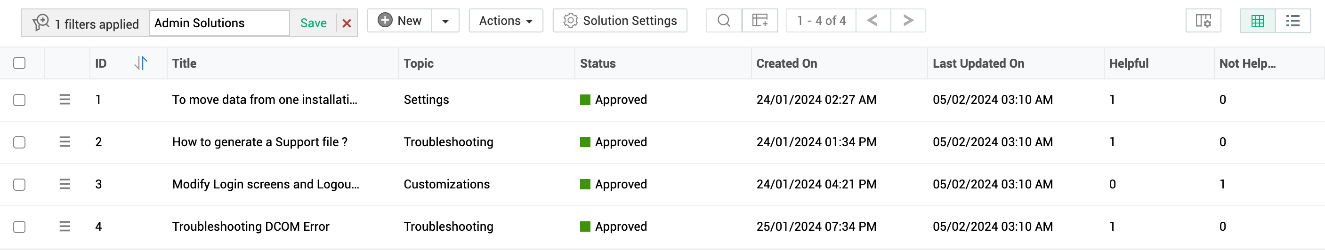Click the Admin Solutions filter name field
Screen dimensions: 1325x250
tap(219, 23)
